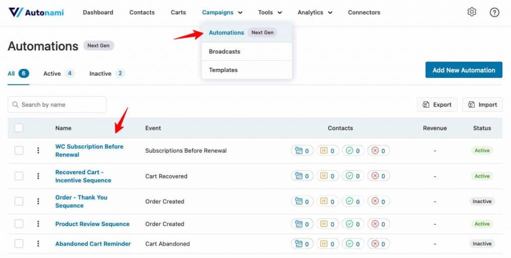Viewport: 511px width, 258px height.
Task: Select the Product Review Sequence checkbox
Action: click(19, 224)
